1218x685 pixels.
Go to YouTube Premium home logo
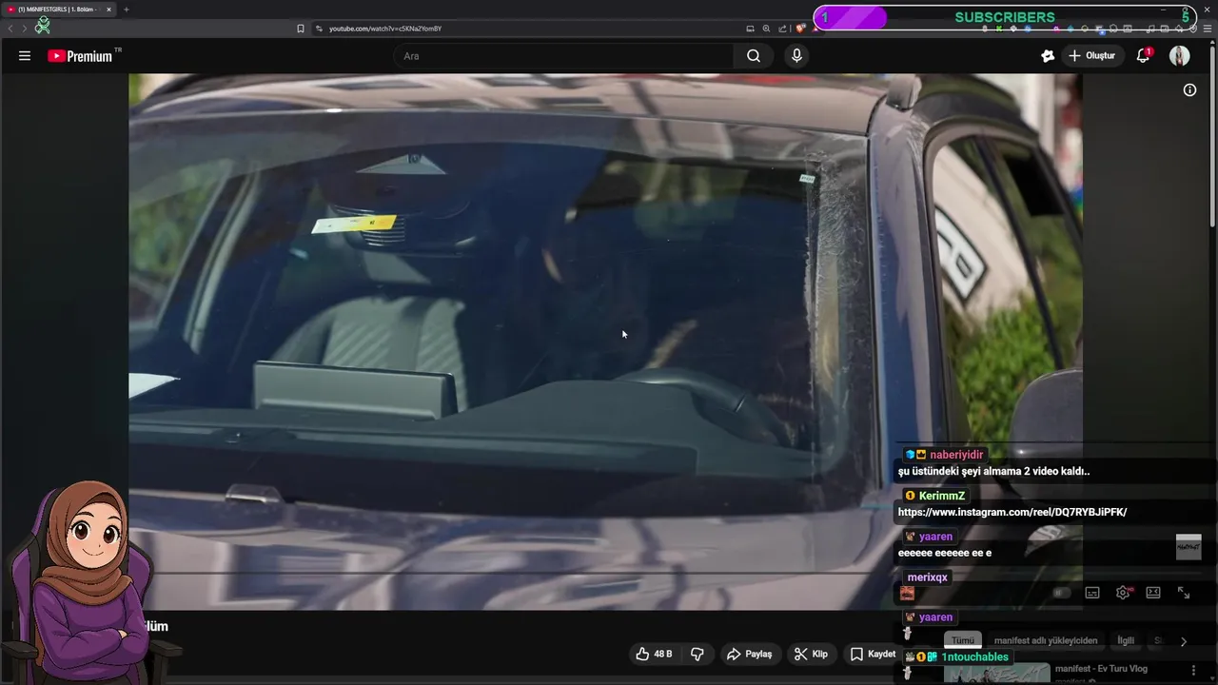point(80,56)
